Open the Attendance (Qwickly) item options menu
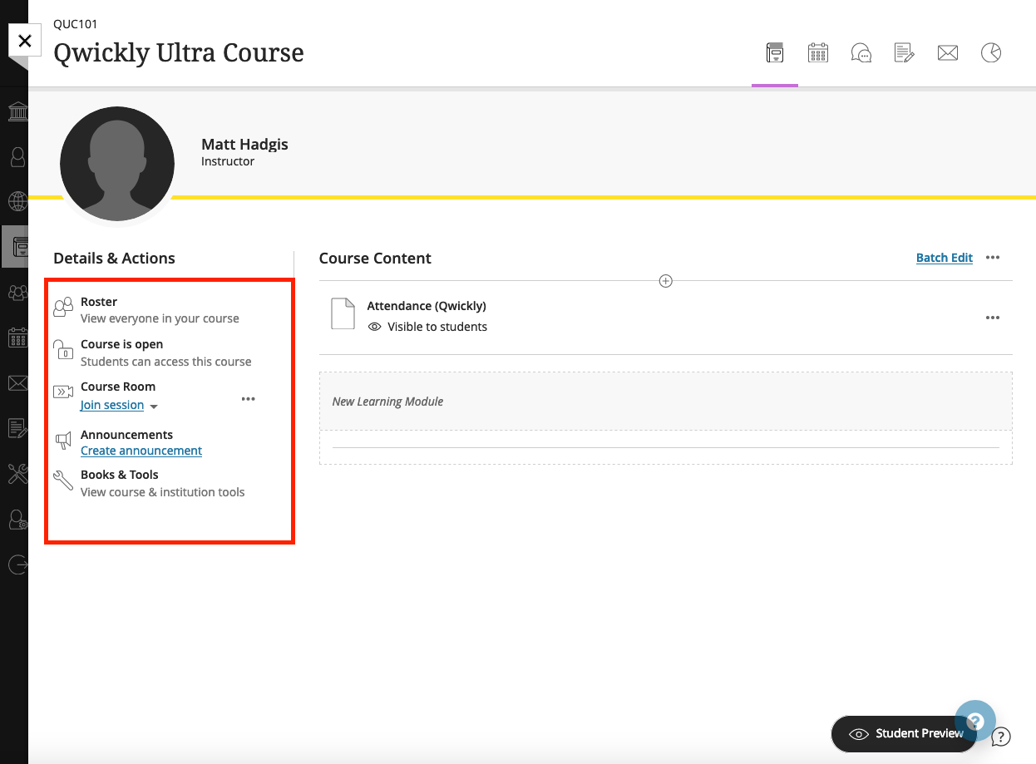Screen dimensions: 1036x764 coord(992,318)
